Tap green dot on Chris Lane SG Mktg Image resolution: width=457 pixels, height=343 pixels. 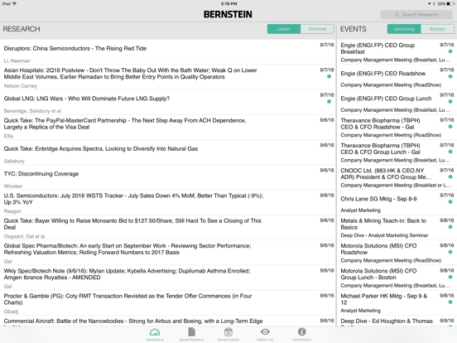click(450, 202)
